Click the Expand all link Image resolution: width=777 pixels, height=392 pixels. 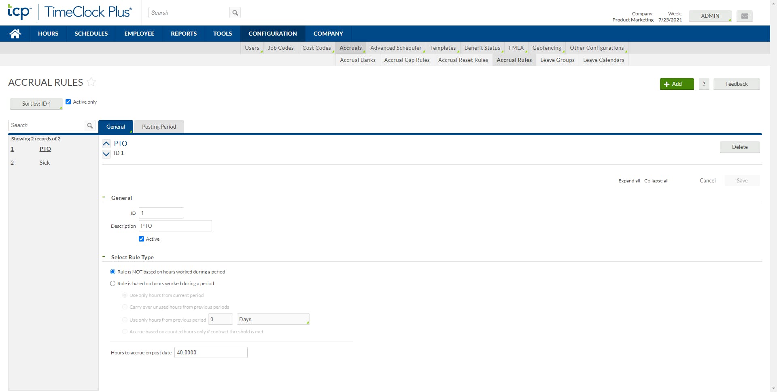coord(629,181)
